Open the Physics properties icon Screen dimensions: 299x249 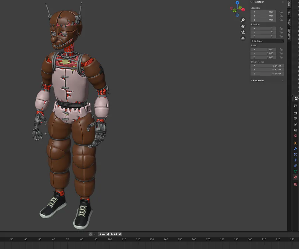click(295, 160)
